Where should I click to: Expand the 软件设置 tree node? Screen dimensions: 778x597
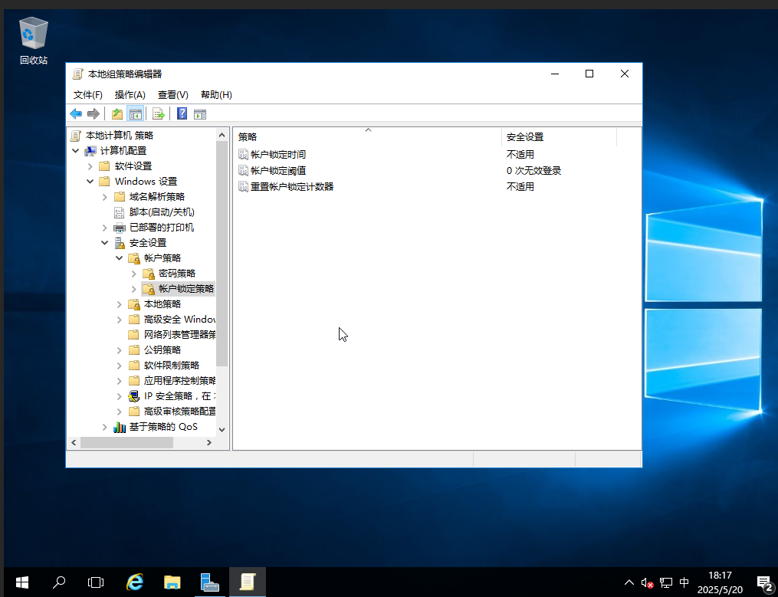[90, 166]
